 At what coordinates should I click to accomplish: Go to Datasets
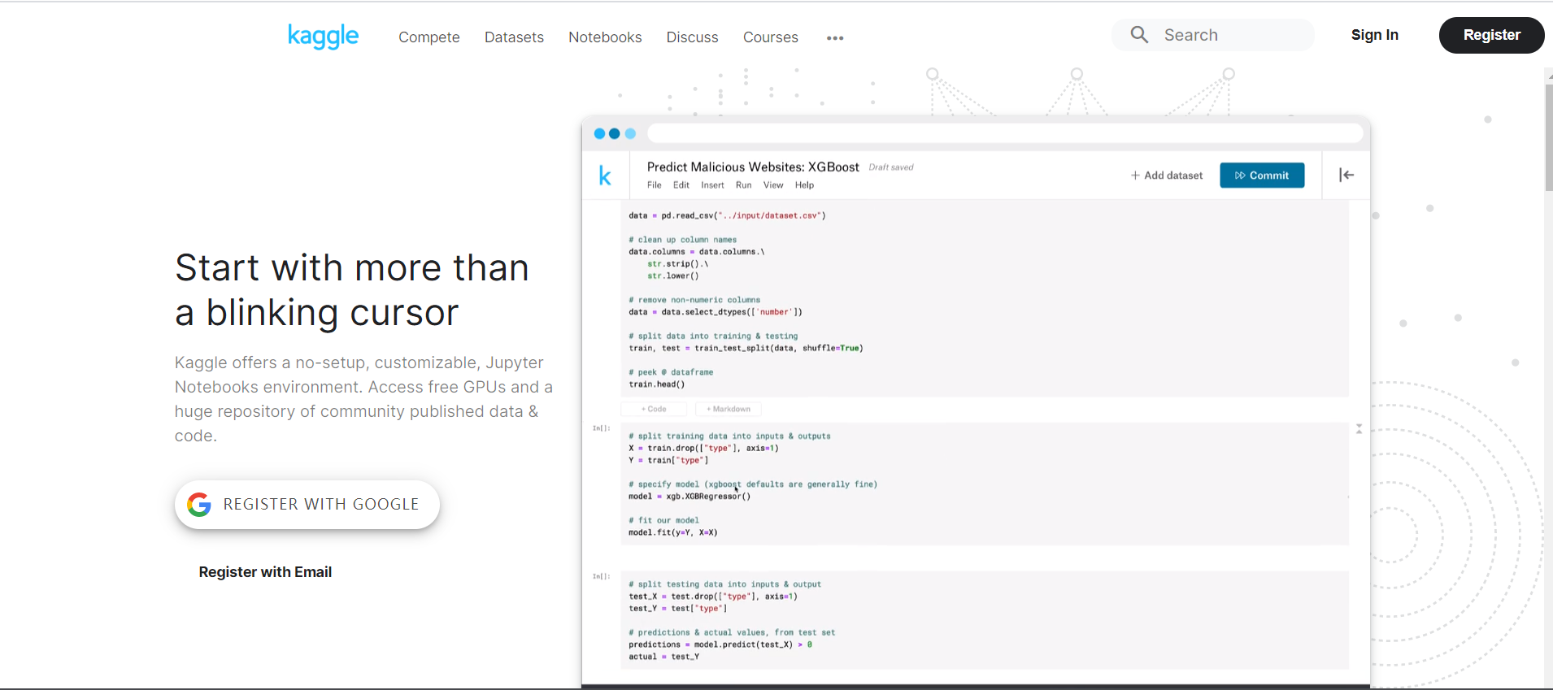(514, 37)
